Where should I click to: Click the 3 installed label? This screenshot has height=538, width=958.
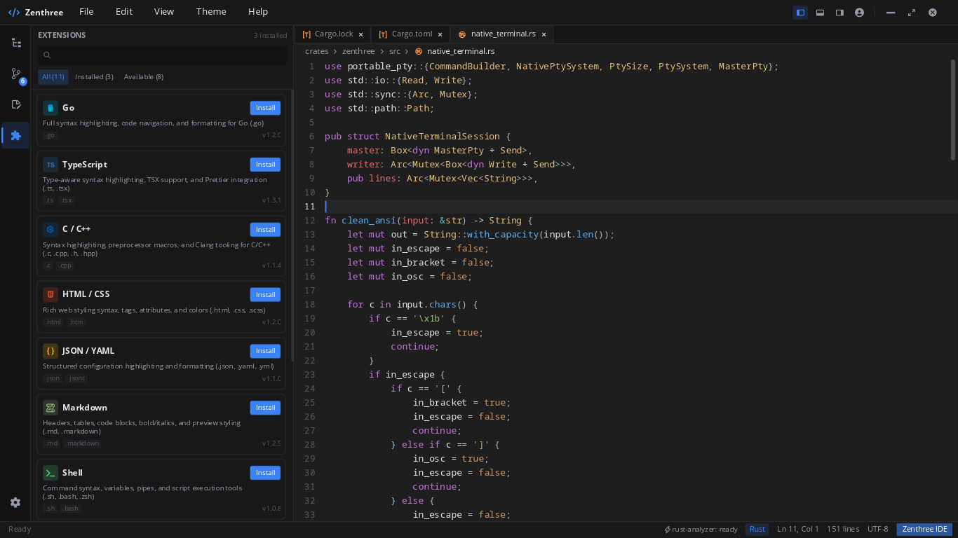(x=271, y=35)
